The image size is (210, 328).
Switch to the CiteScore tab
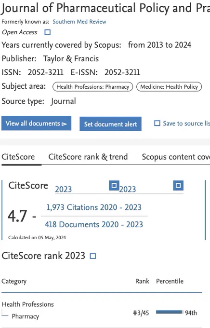18,157
